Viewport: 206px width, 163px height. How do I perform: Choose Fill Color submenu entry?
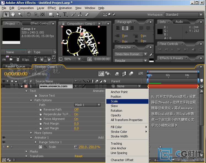(127, 127)
